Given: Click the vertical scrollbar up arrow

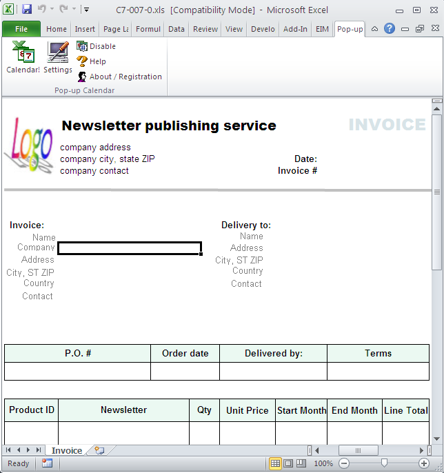Looking at the screenshot, I should click(436, 109).
